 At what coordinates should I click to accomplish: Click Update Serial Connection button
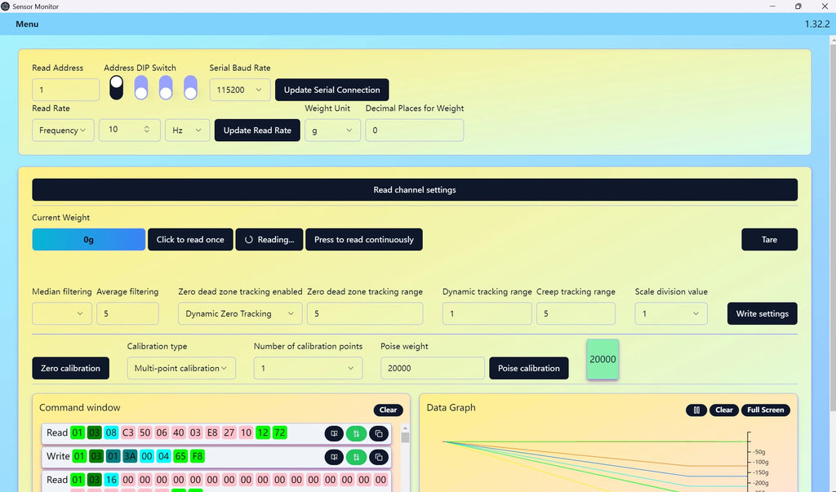pos(331,90)
